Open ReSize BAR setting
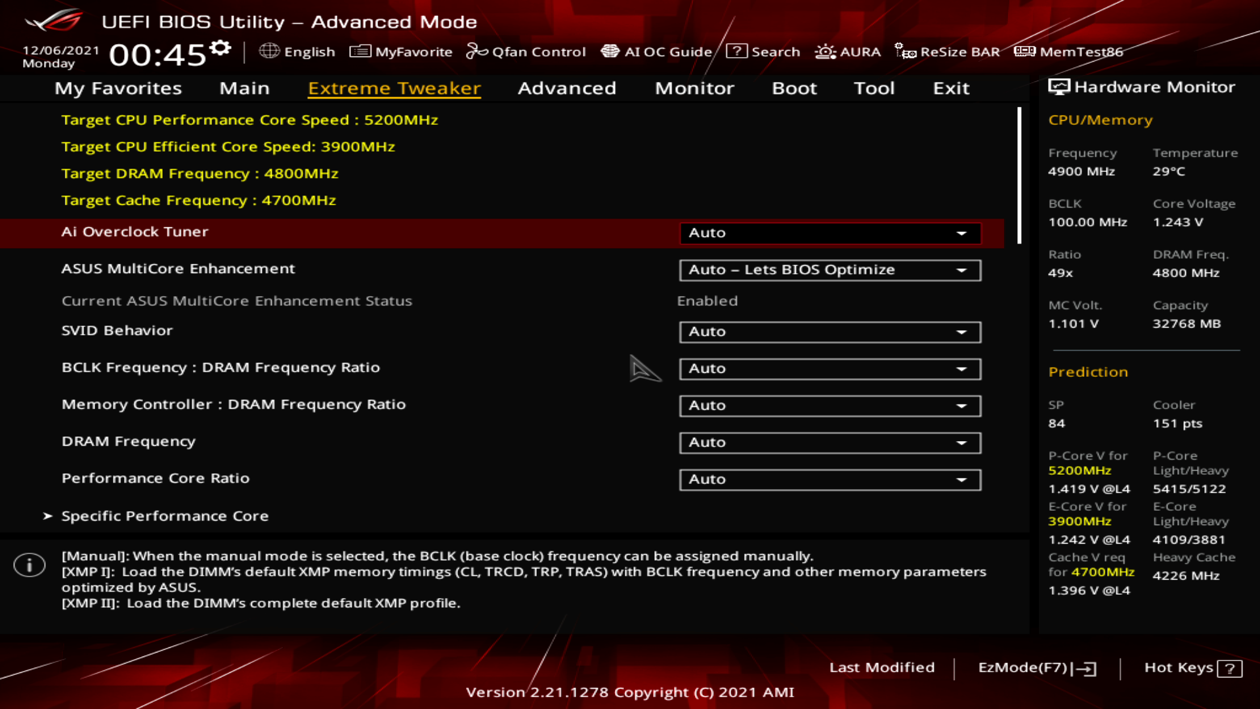The image size is (1260, 709). [x=948, y=51]
